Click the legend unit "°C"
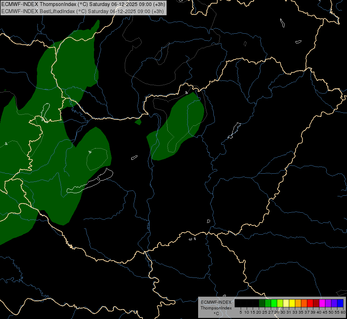Screen dimensions: 347x319 [217, 314]
